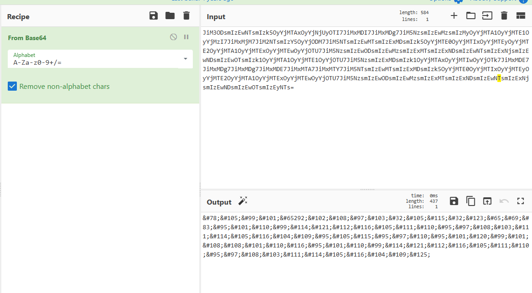Set breakpoint on From Base64 operation
The image size is (532, 293).
(186, 37)
